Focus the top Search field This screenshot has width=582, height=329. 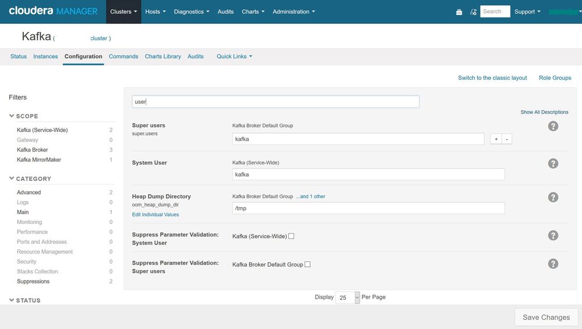click(x=495, y=12)
